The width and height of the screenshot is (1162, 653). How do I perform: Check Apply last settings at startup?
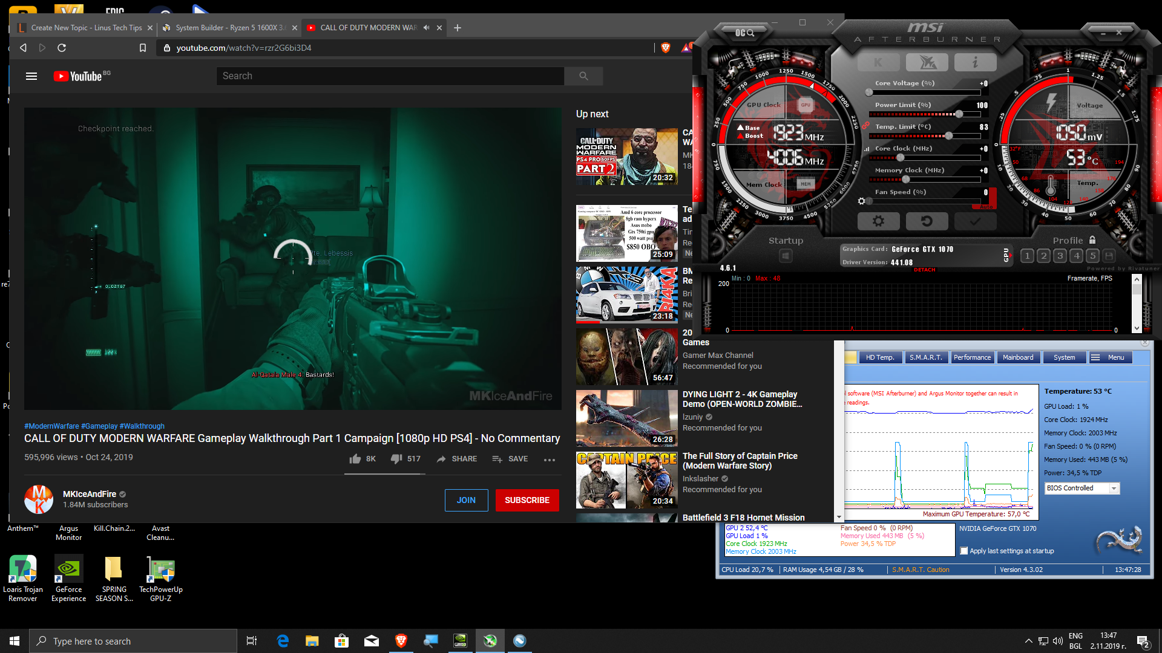click(964, 551)
